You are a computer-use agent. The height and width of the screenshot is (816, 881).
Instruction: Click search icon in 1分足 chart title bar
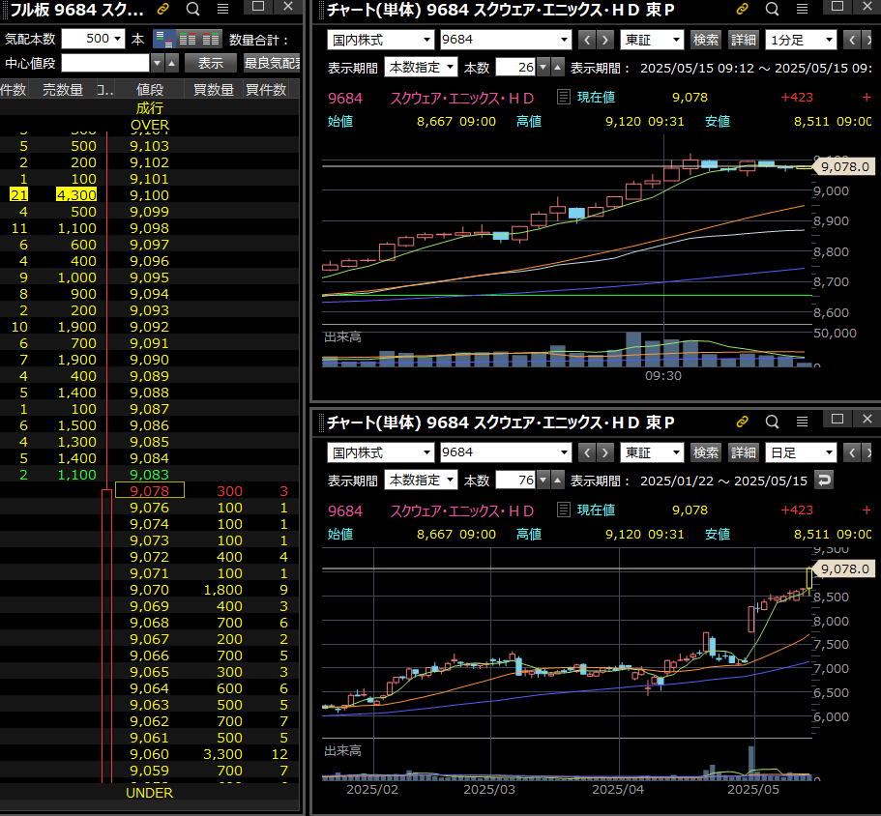coord(772,9)
